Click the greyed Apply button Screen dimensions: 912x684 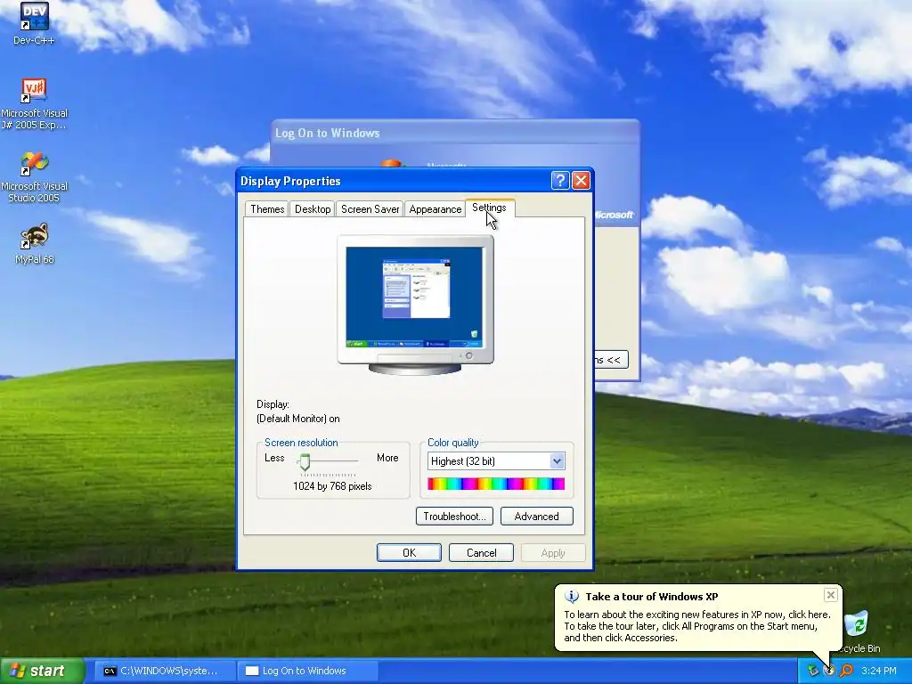point(552,552)
